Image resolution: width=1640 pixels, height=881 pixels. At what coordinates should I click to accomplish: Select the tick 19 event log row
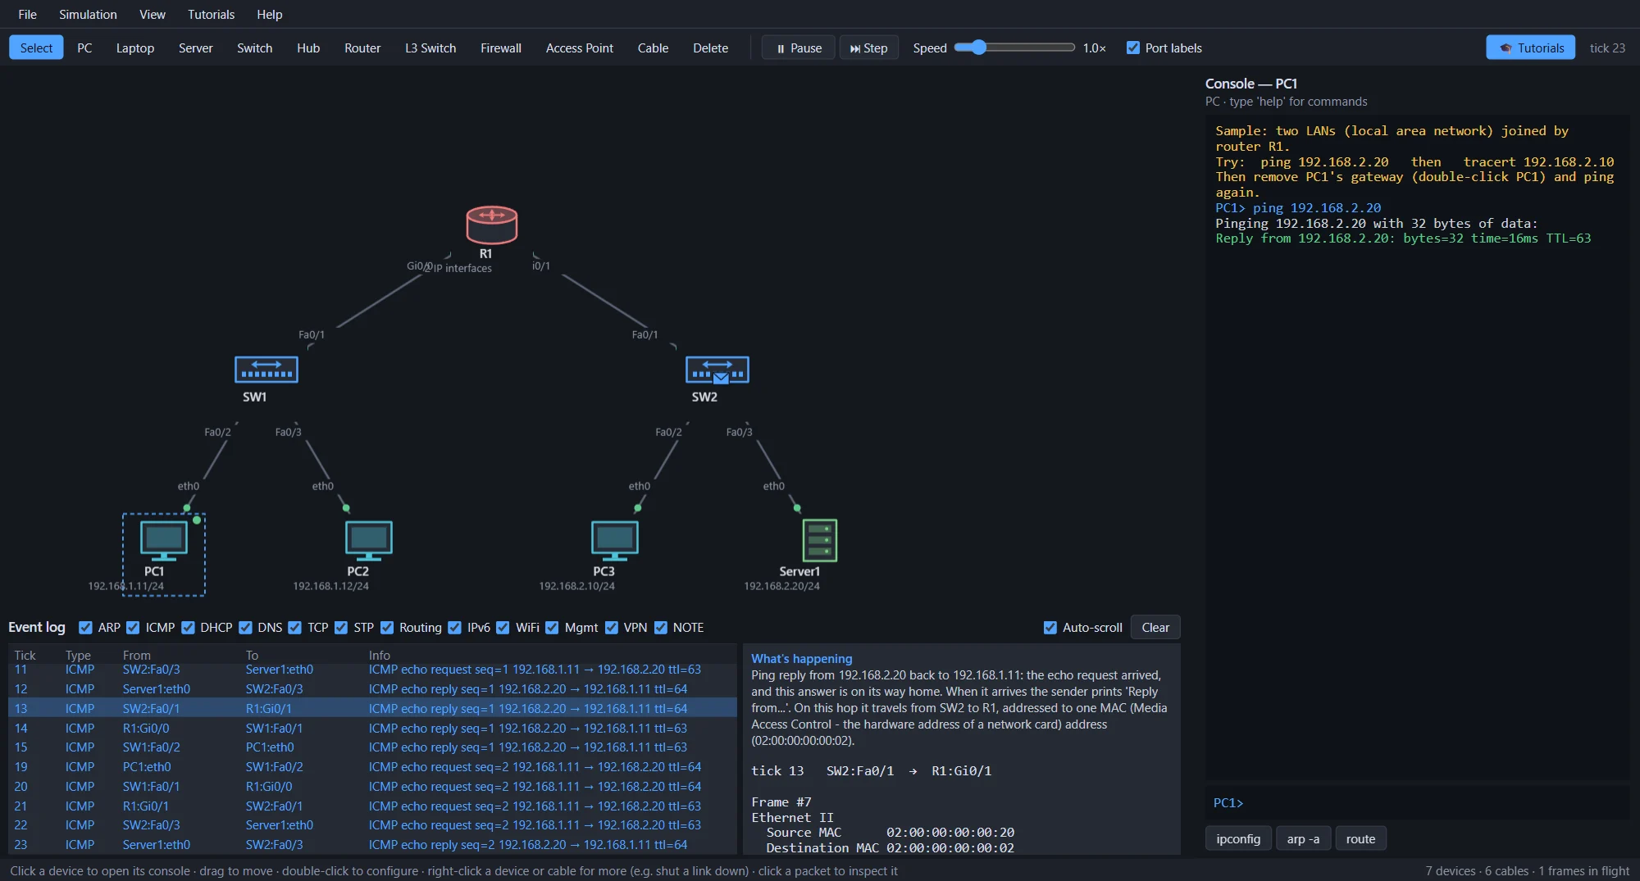[372, 767]
